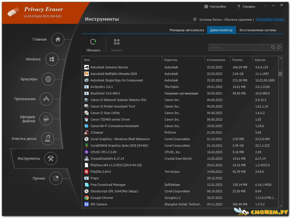The height and width of the screenshot is (219, 291).
Task: Open the Главная home section icon
Action: (58, 39)
